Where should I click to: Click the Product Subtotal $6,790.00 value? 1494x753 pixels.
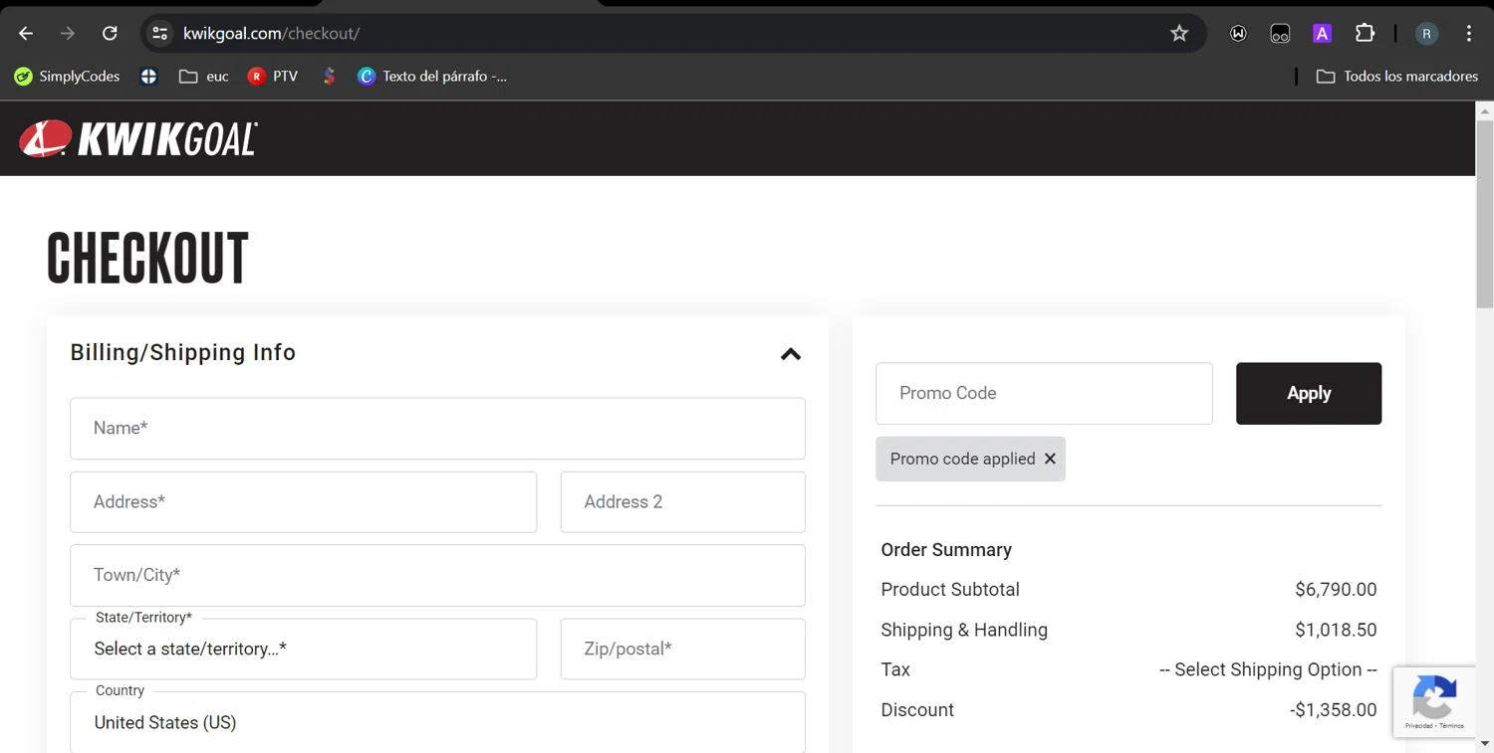[1336, 590]
